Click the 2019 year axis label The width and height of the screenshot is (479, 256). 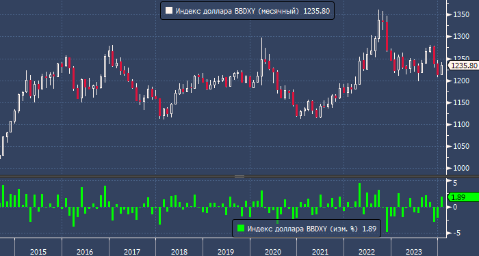226,252
